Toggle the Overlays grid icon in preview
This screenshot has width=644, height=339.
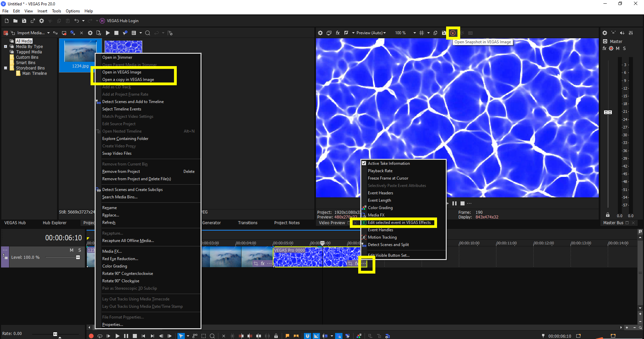coord(422,33)
